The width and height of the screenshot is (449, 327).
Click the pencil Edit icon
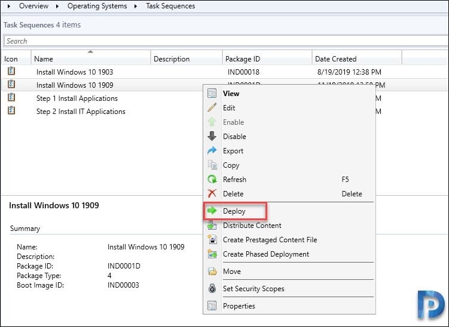[x=212, y=108]
